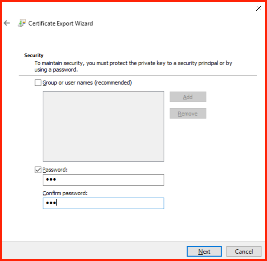Focus the Password input field

click(103, 180)
